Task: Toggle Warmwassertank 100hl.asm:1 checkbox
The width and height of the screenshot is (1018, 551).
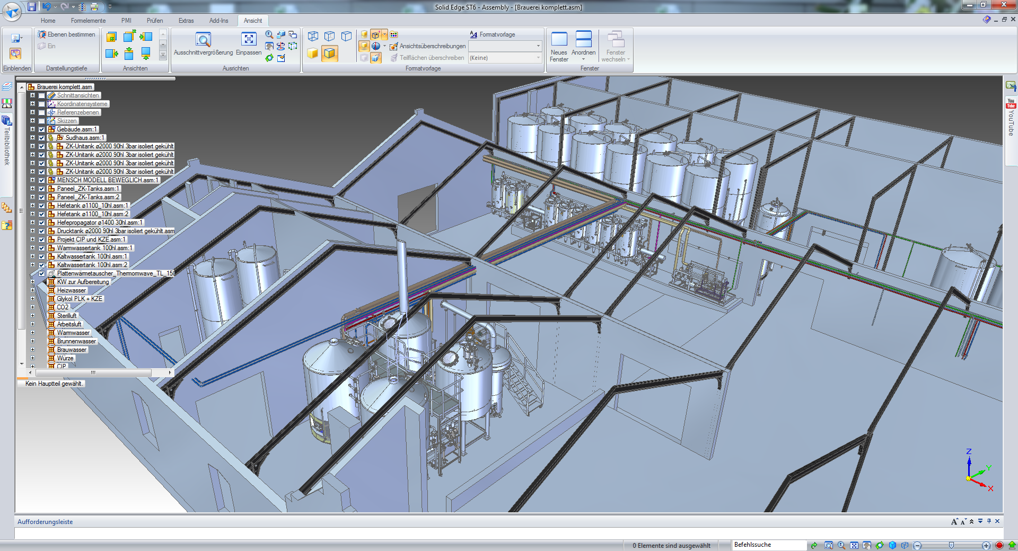Action: click(x=42, y=248)
